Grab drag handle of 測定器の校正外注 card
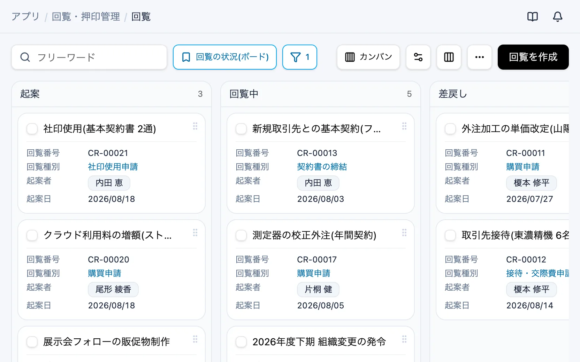This screenshot has height=362, width=580. tap(404, 233)
